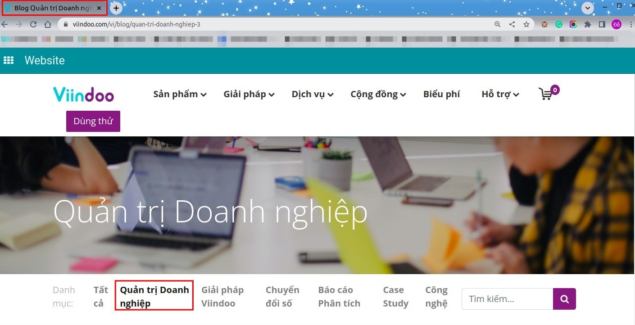Open the pink Đổ extension icon
This screenshot has height=325, width=635.
click(x=617, y=24)
